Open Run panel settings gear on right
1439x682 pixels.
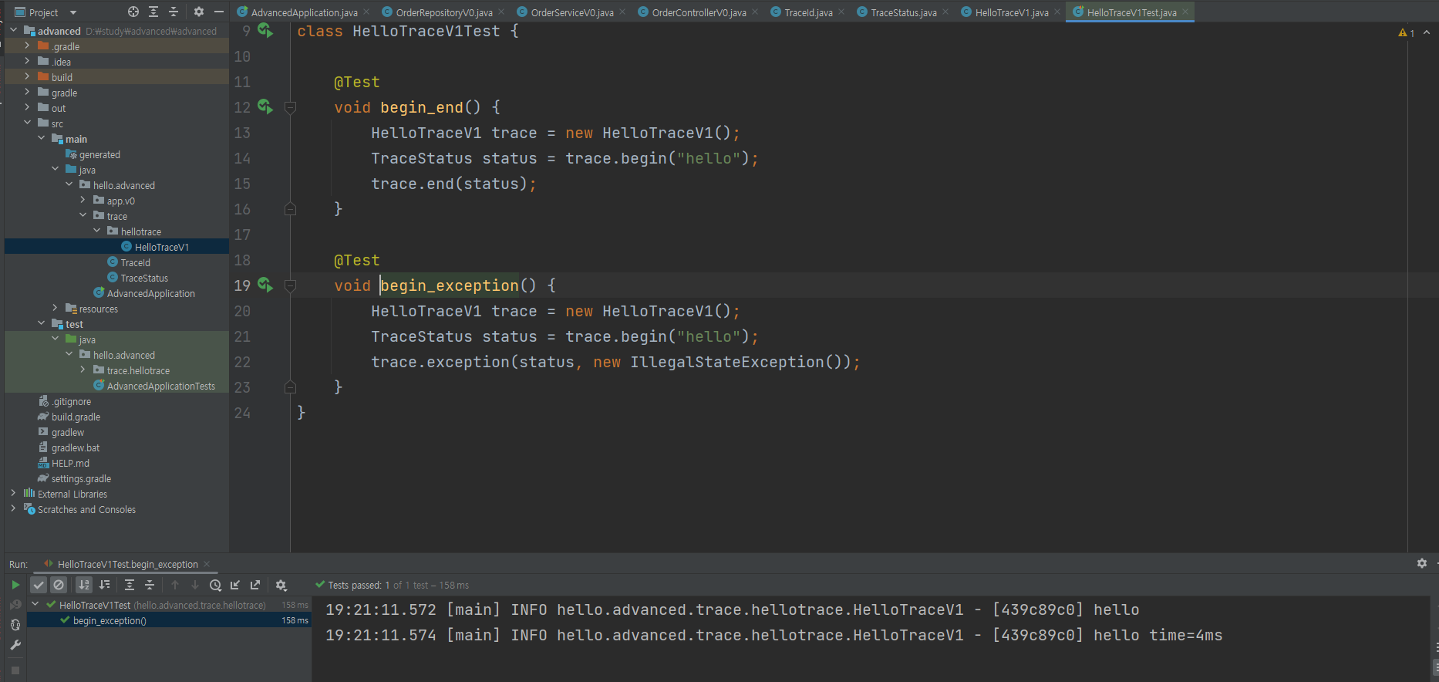(x=1422, y=563)
